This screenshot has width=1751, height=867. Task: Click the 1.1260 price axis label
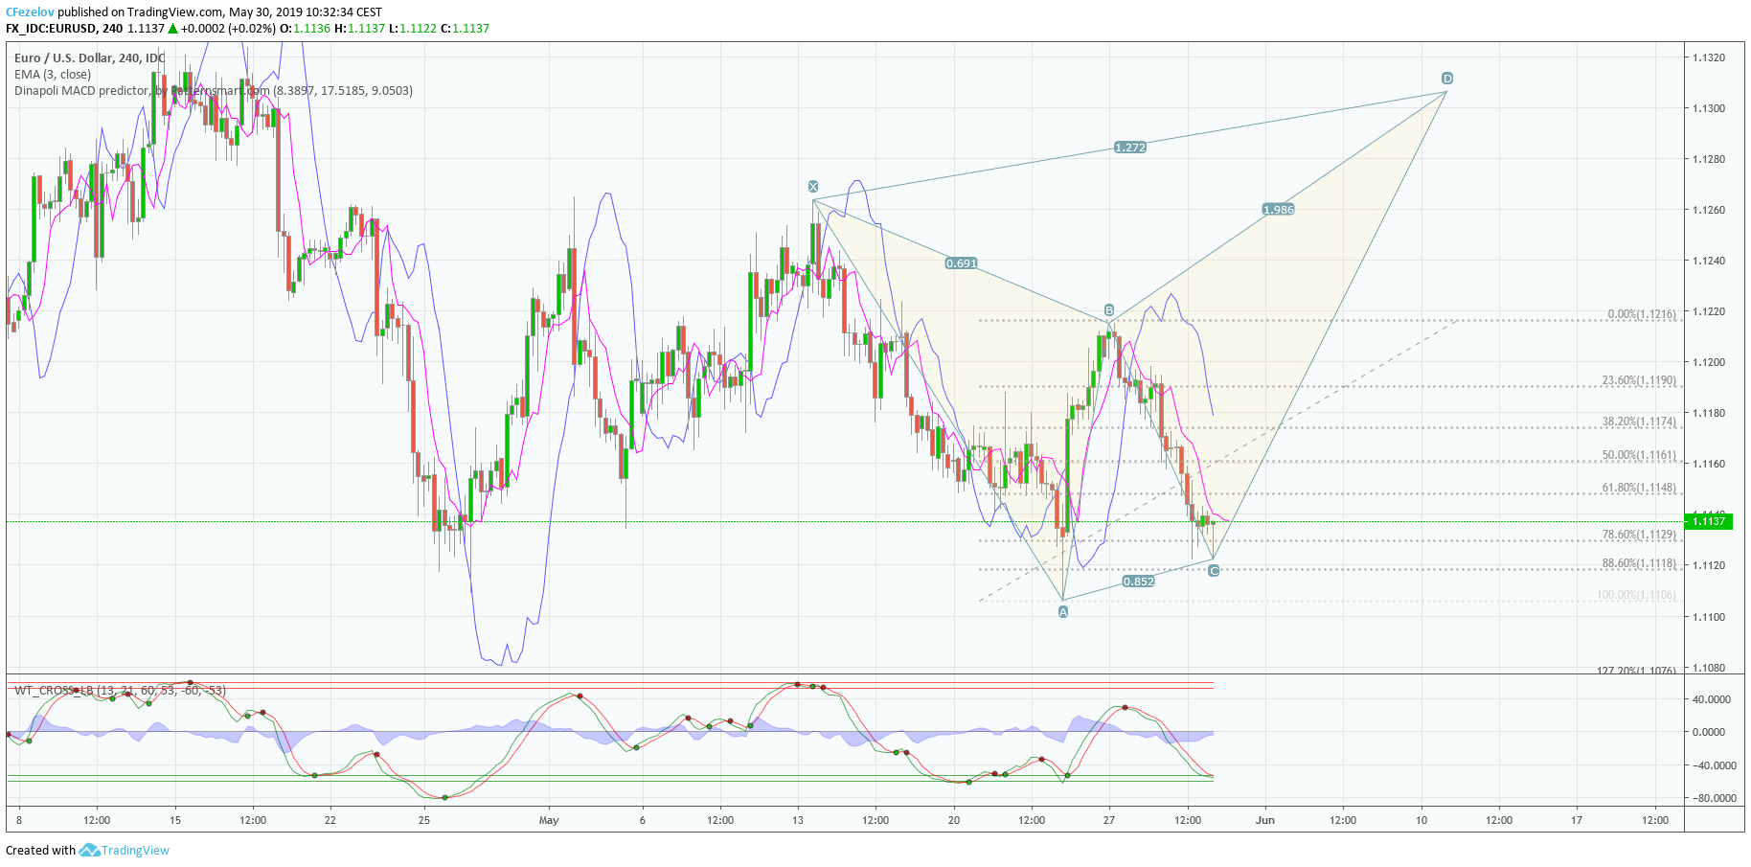point(1709,210)
